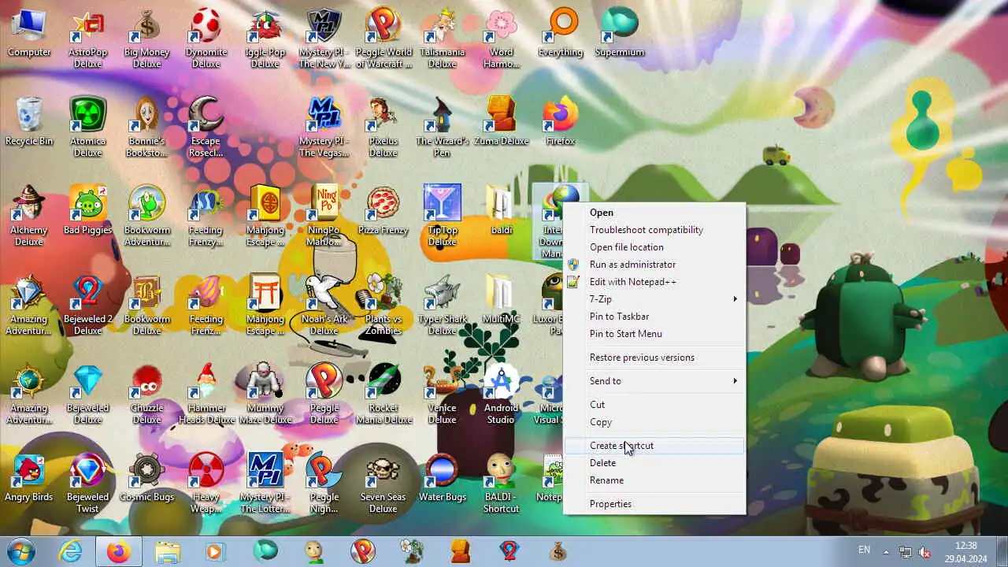The width and height of the screenshot is (1008, 567).
Task: Choose Rename in the context menu
Action: click(x=654, y=480)
